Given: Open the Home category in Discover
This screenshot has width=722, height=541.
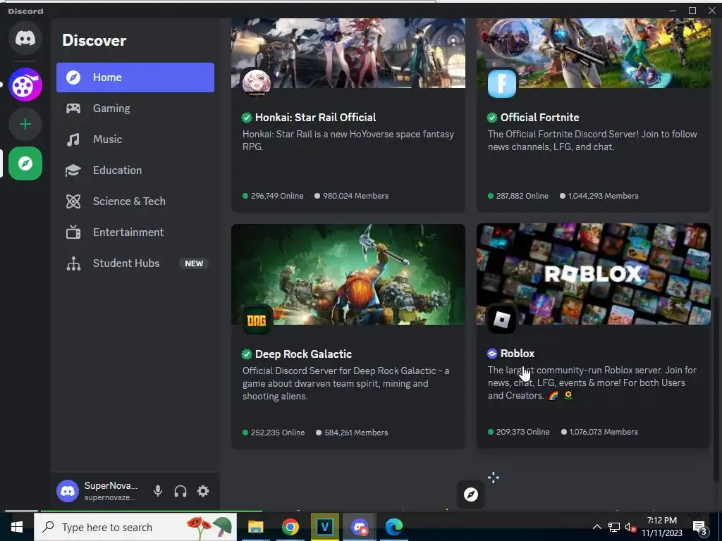Looking at the screenshot, I should (x=135, y=77).
